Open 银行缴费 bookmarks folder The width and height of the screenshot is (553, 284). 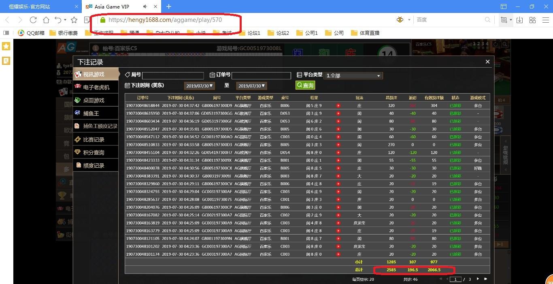click(x=64, y=33)
